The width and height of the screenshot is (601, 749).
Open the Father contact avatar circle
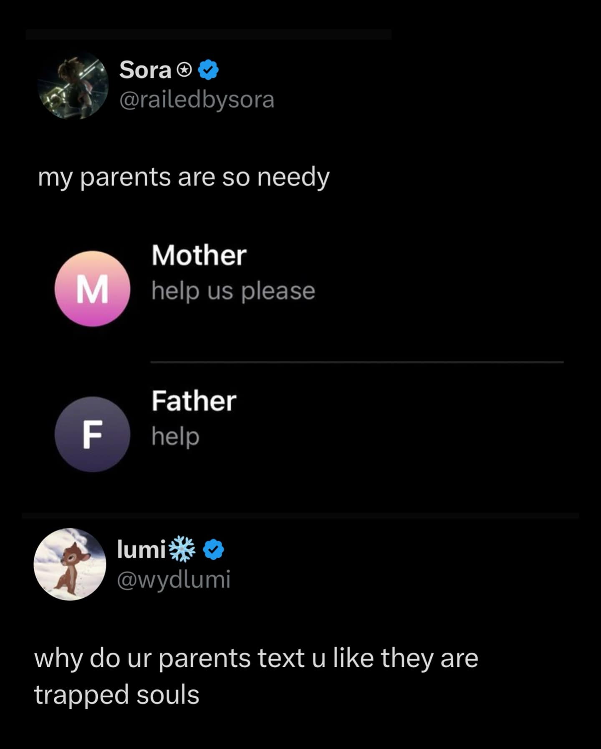click(93, 434)
